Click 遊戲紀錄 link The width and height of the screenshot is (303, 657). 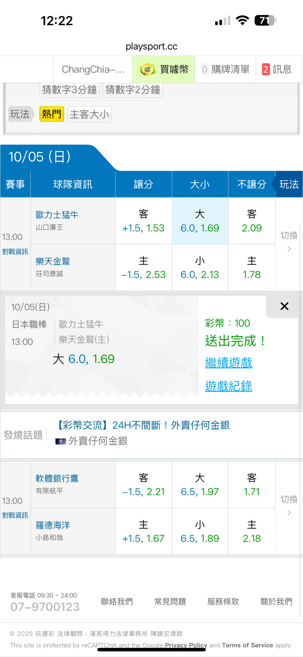[229, 386]
